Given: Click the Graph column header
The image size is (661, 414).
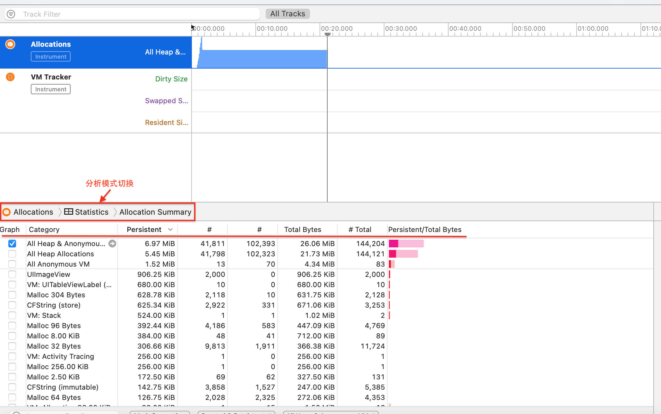Looking at the screenshot, I should coord(10,229).
